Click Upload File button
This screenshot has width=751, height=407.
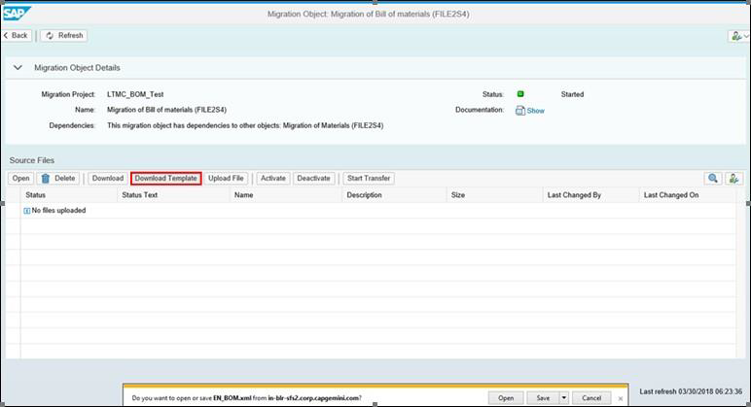(227, 179)
